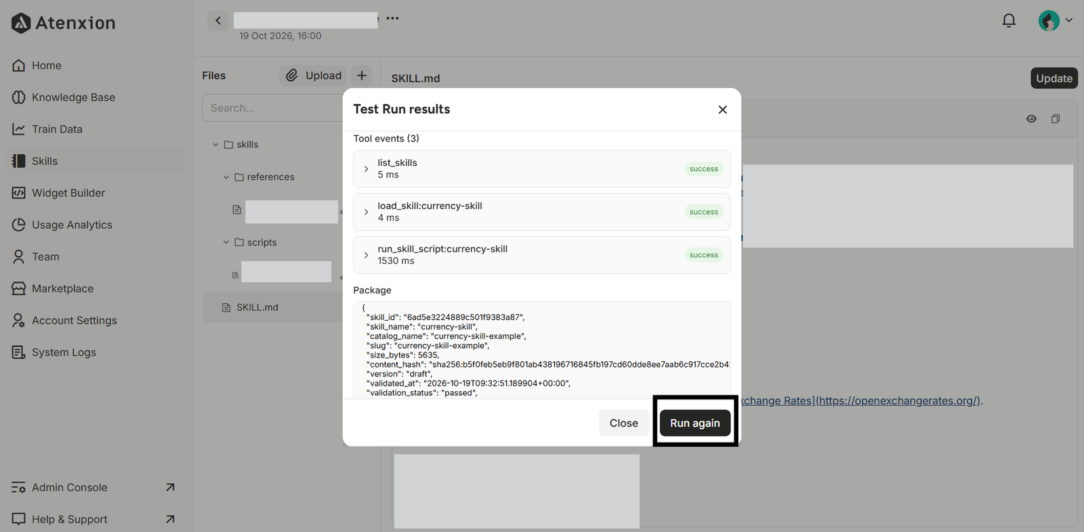Go back with the top left chevron

(x=218, y=20)
